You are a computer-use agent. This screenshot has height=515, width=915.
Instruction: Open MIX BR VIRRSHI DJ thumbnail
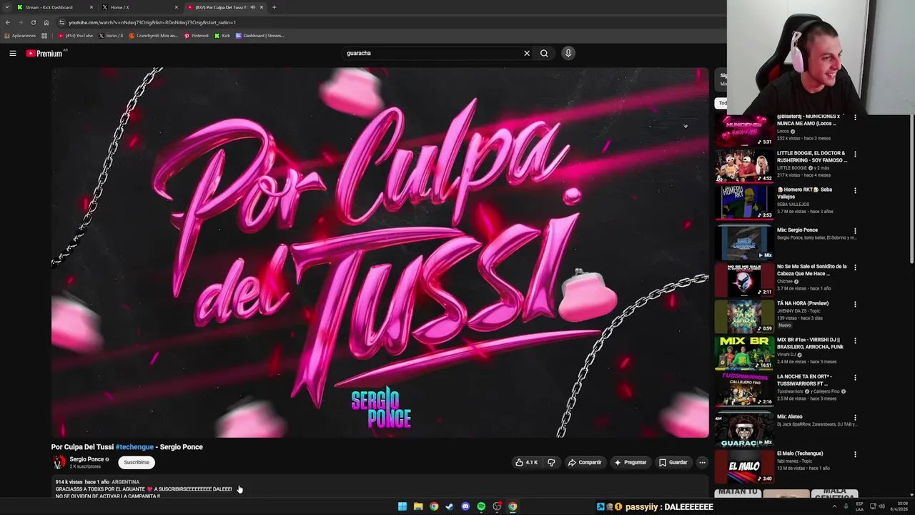pos(744,353)
